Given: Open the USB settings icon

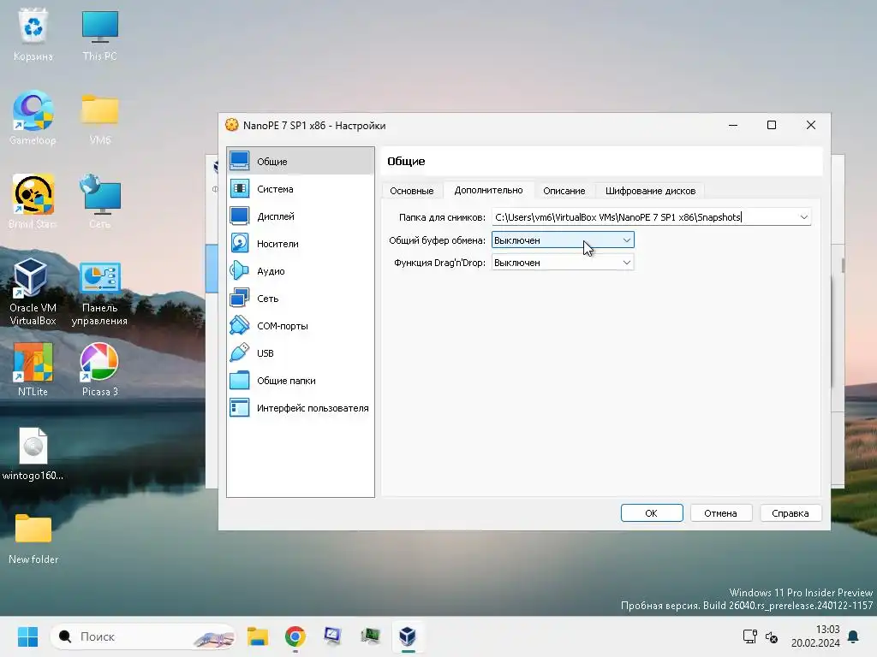Looking at the screenshot, I should (240, 352).
